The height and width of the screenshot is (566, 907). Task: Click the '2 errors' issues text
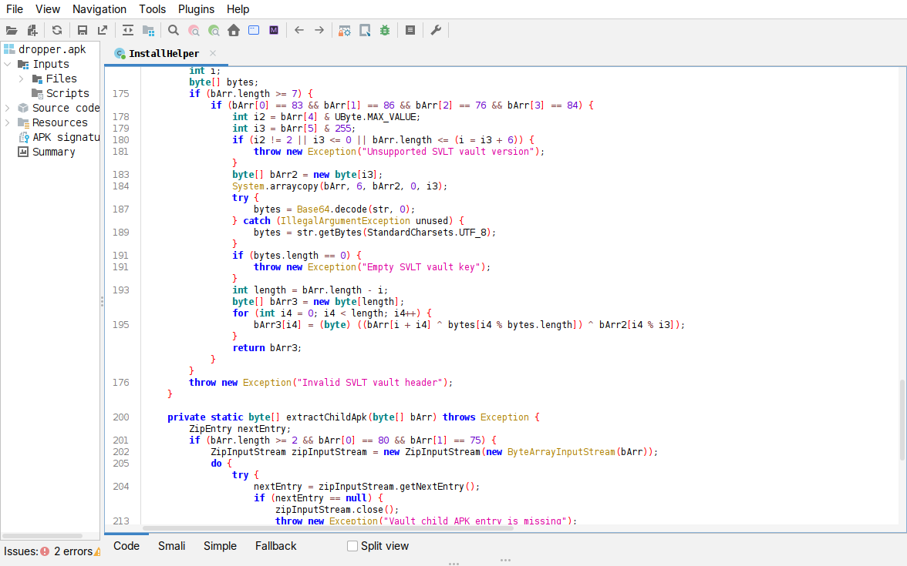(72, 551)
